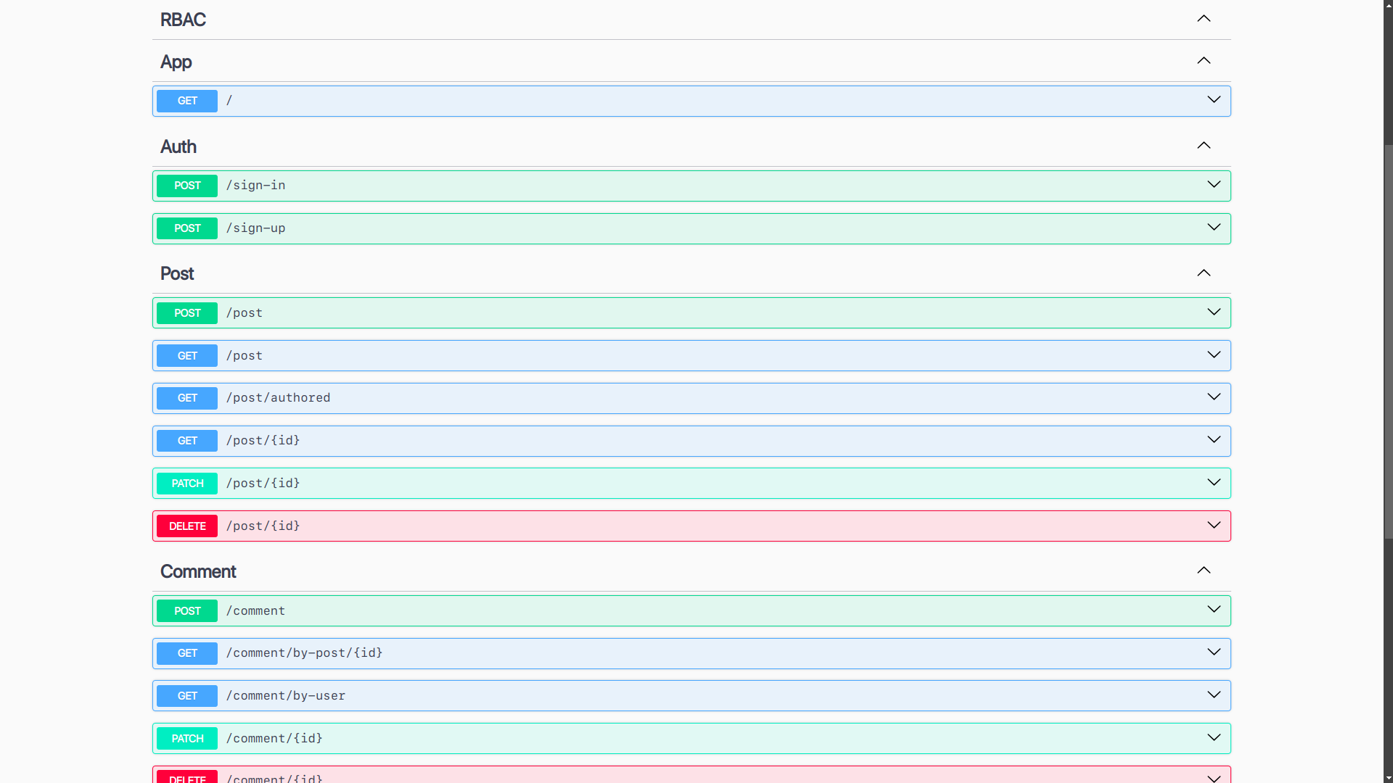The image size is (1393, 783).
Task: Click the DELETE badge for /post/{id}
Action: click(x=187, y=526)
